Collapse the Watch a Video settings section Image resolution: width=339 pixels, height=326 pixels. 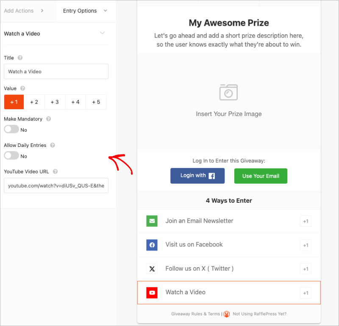[102, 33]
